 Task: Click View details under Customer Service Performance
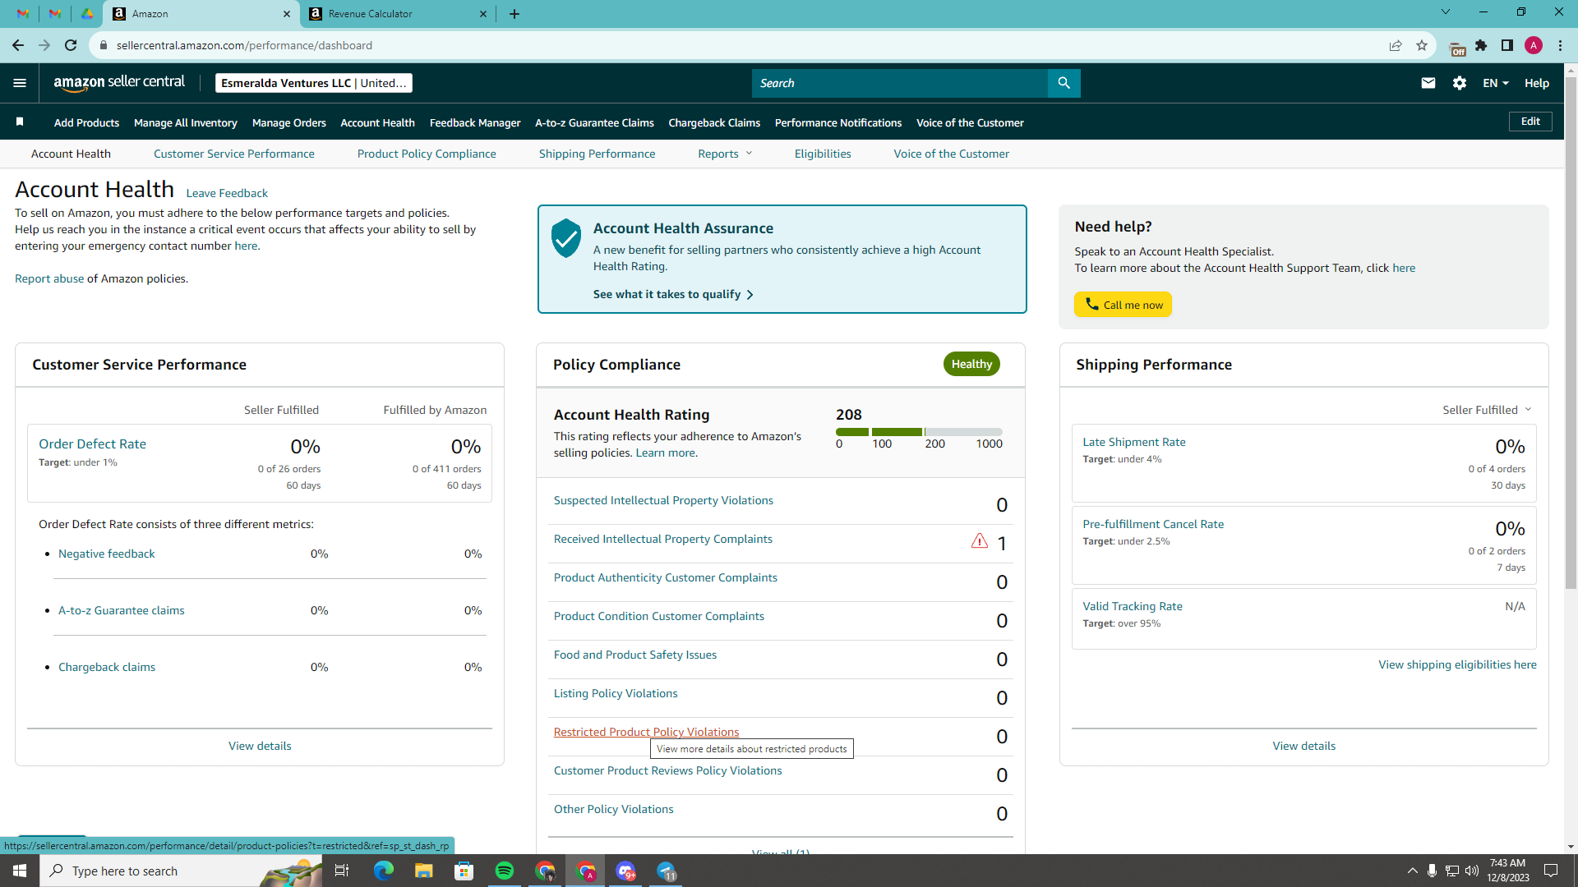click(x=260, y=746)
